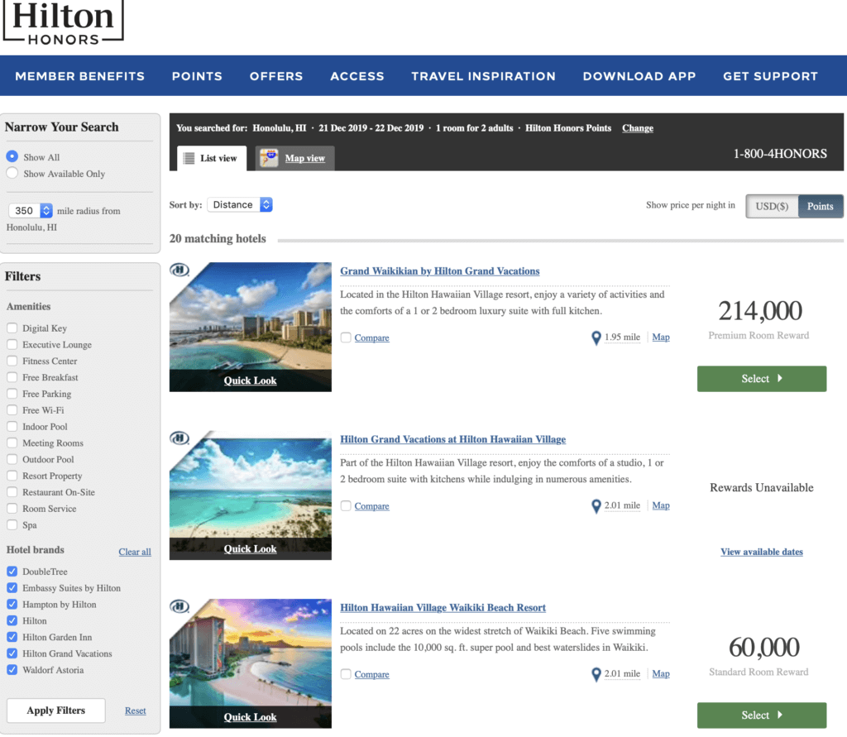Check Compare box for Hilton Hawaiian Village Waikiki Beach Resort
Viewport: 847px width, 737px height.
(346, 674)
